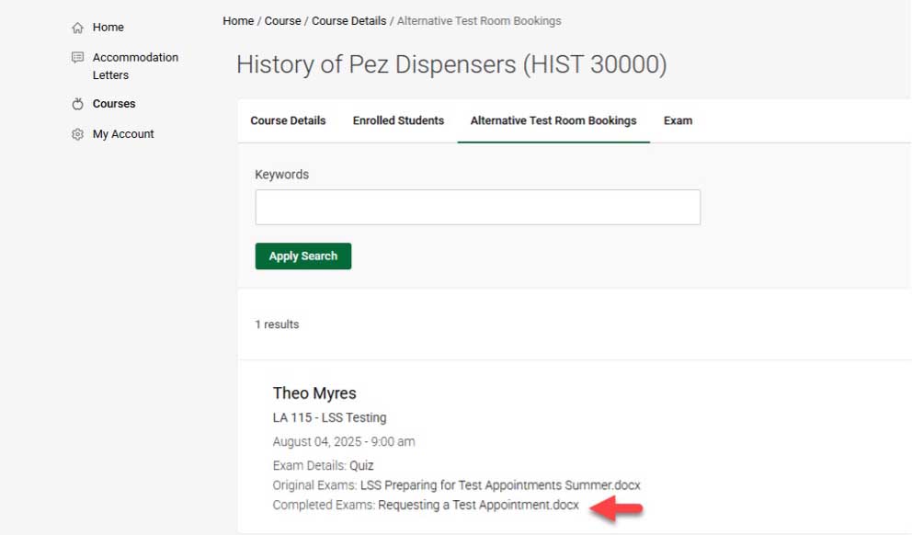The width and height of the screenshot is (912, 535).
Task: Open the Courses sidebar link
Action: tap(114, 104)
